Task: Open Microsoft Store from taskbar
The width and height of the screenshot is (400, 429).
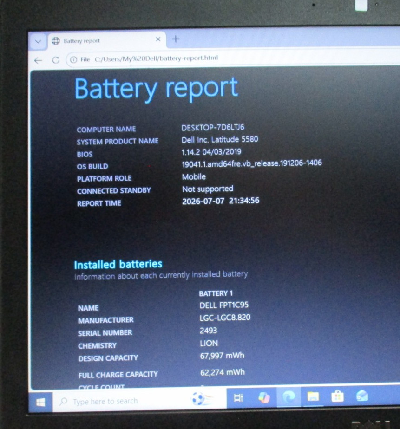Action: point(337,396)
